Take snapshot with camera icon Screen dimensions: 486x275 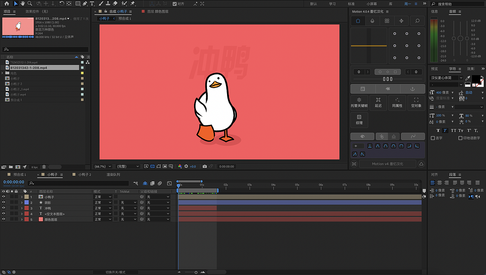click(x=205, y=166)
